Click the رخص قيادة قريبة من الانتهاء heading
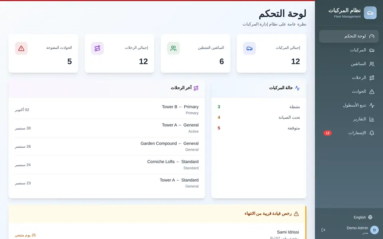Image resolution: width=383 pixels, height=239 pixels. (268, 214)
